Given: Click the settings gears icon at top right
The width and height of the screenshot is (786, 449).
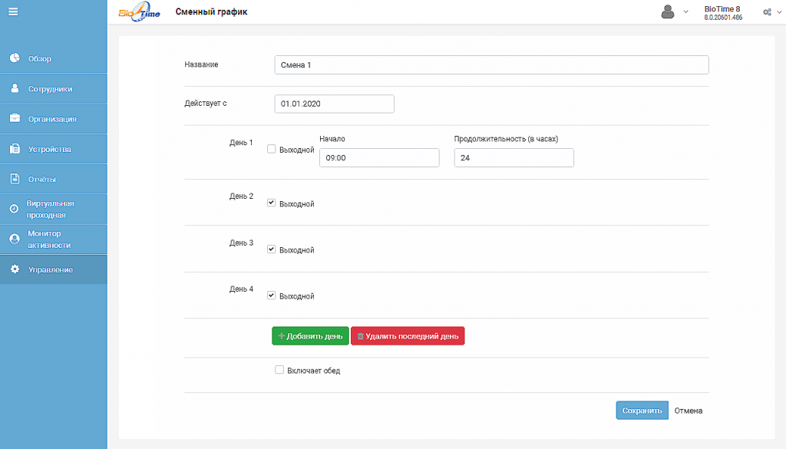Looking at the screenshot, I should point(767,12).
